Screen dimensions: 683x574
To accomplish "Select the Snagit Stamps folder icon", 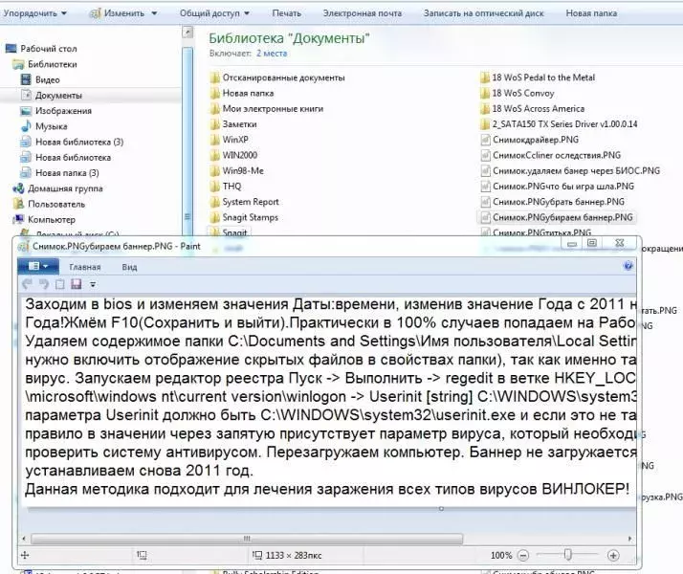I will point(214,217).
